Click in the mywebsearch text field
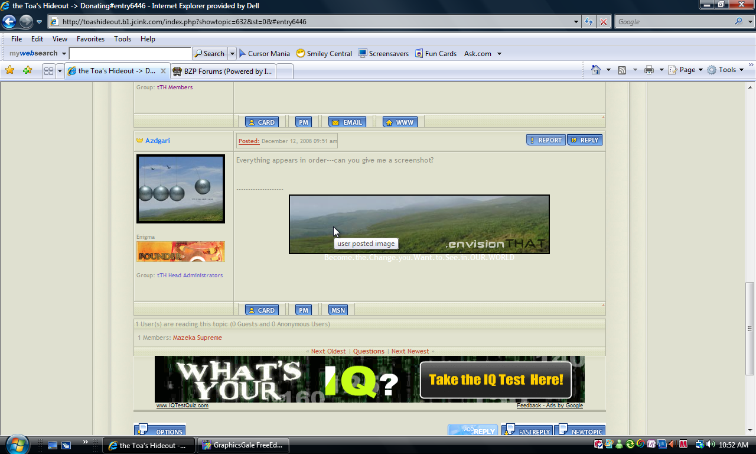The width and height of the screenshot is (756, 454). 130,53
